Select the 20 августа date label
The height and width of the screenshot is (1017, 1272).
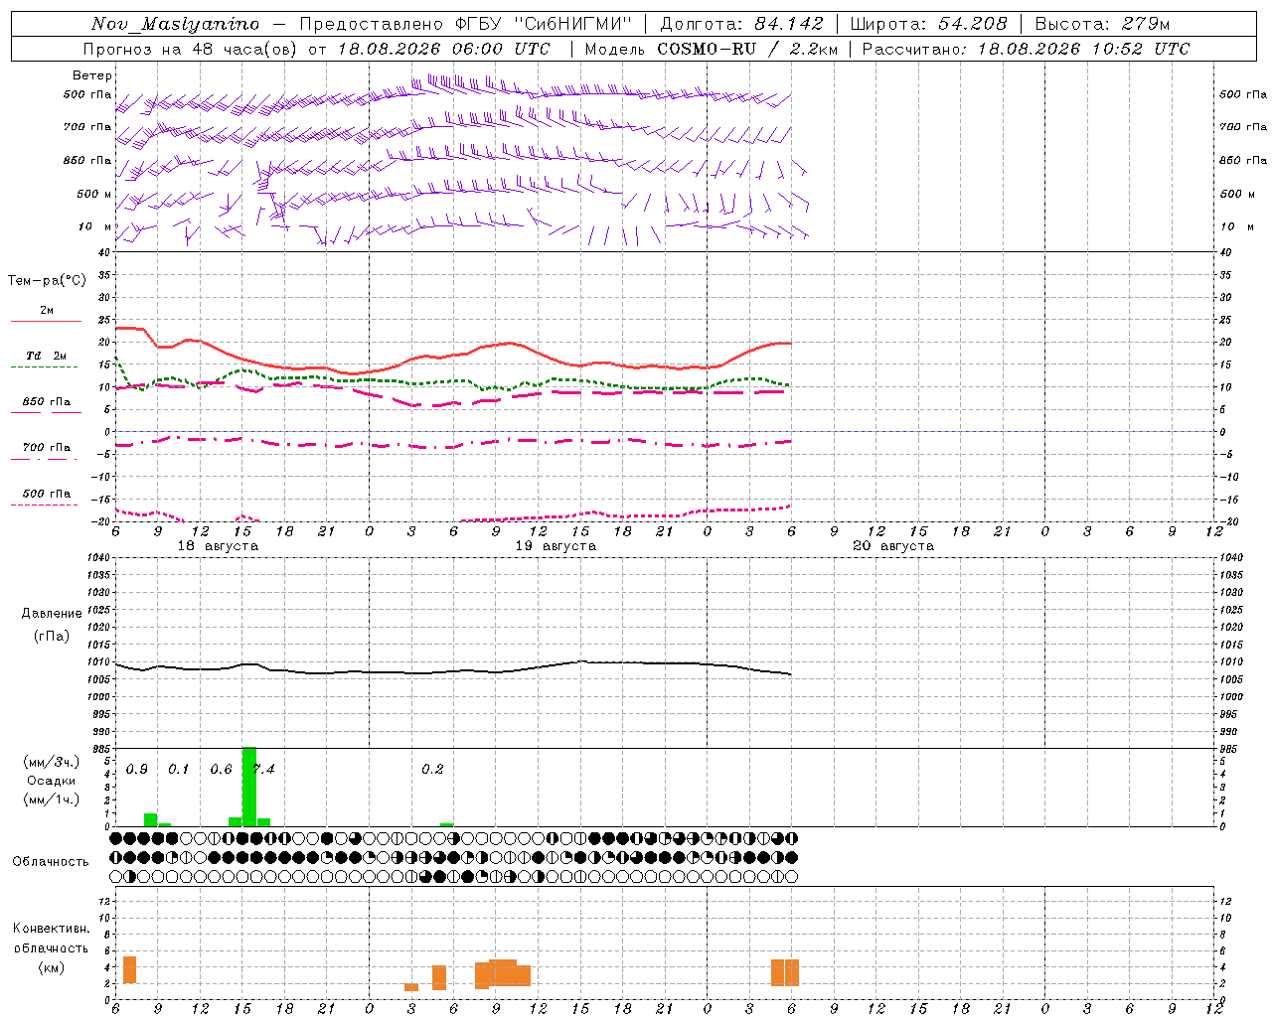click(893, 546)
